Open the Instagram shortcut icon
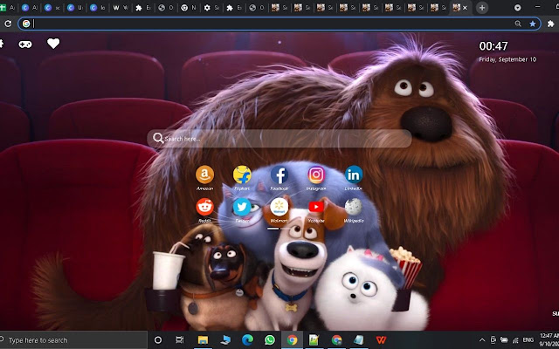 (x=316, y=174)
